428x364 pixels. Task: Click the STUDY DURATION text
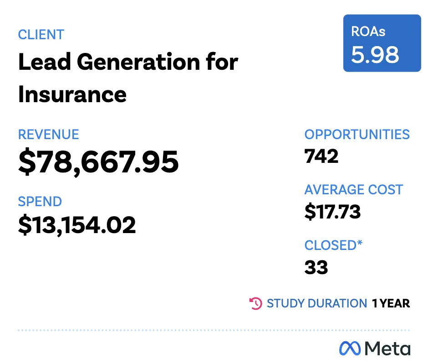point(316,303)
